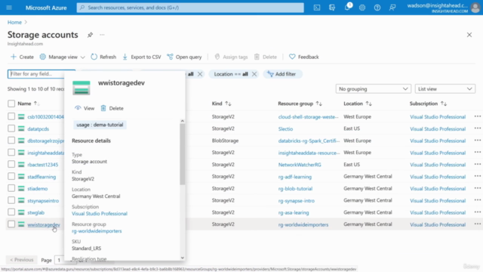This screenshot has height=272, width=483.
Task: Create a new storage account
Action: pos(22,57)
